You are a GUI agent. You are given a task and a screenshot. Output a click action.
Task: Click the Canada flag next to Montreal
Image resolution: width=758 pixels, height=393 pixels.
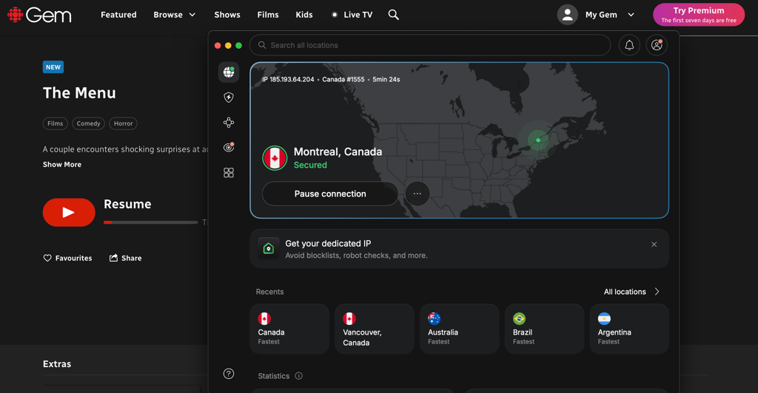(275, 157)
